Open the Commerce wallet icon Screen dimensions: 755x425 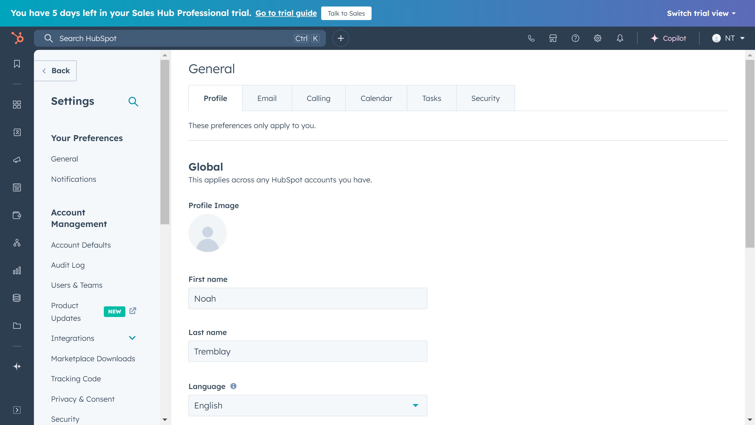coord(17,215)
